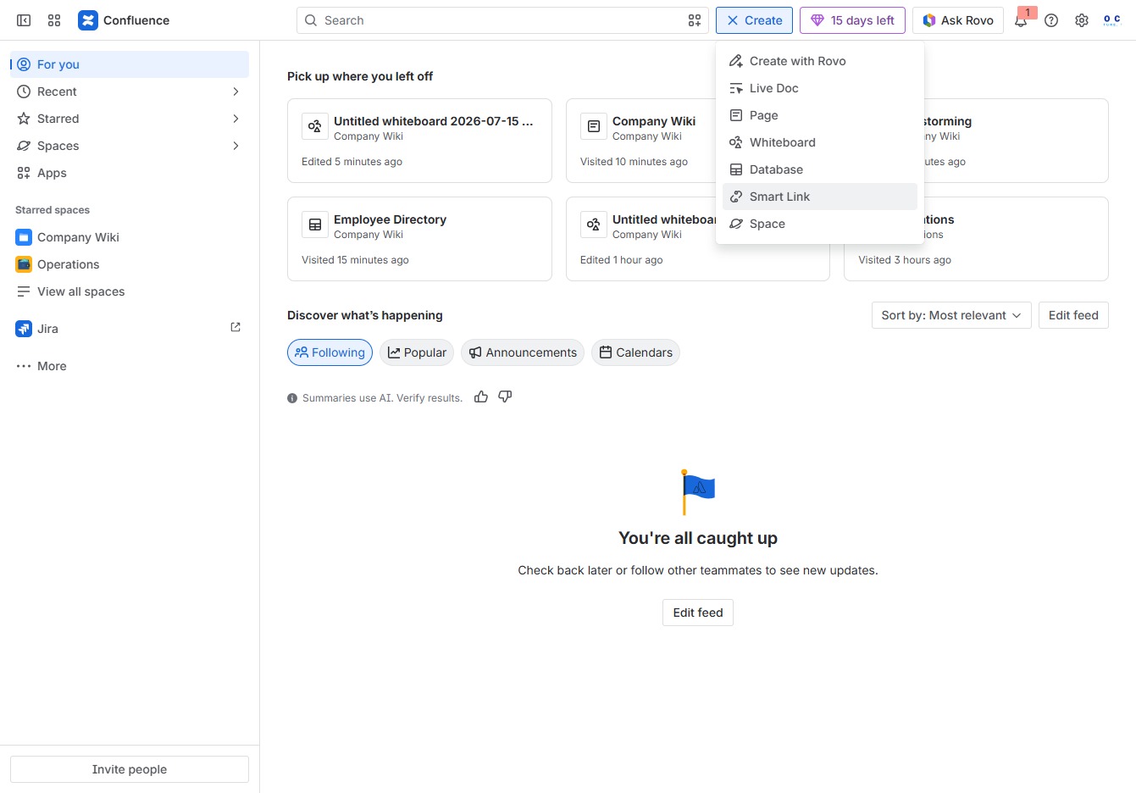Click the Spaces planet icon in sidebar
1136x793 pixels.
24,146
